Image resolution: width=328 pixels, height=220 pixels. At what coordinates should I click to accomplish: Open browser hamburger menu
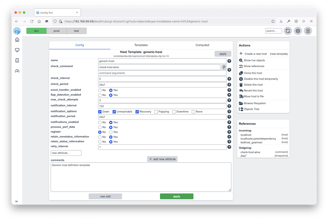(311, 21)
